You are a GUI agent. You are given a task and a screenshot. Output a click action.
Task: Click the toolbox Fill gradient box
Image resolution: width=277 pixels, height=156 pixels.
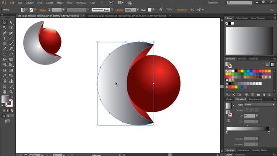pos(5,99)
